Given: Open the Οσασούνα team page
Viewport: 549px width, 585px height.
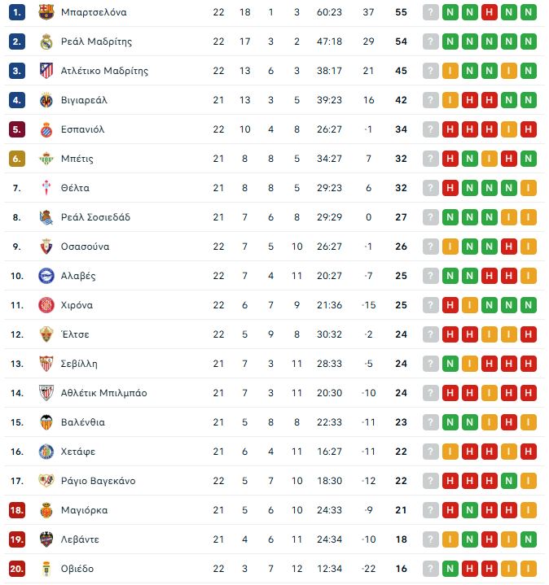Looking at the screenshot, I should point(85,247).
